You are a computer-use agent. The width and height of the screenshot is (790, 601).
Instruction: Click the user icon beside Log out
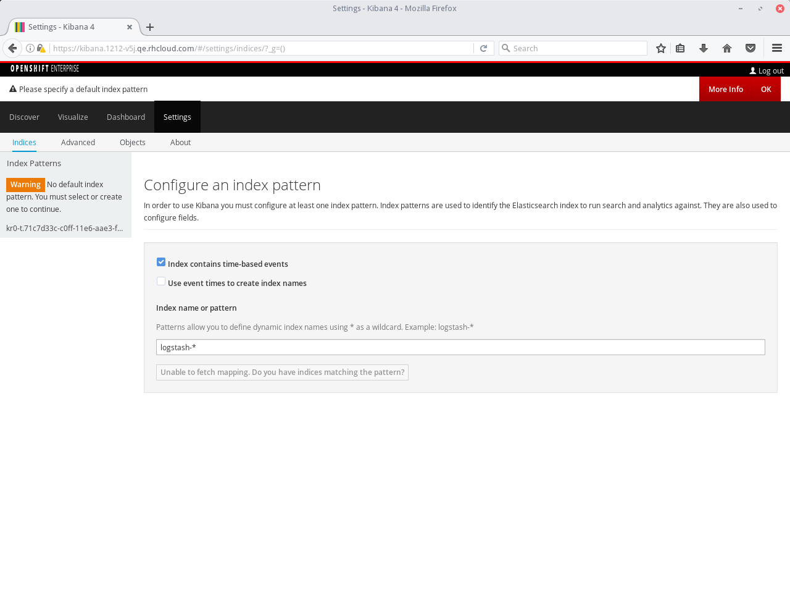tap(753, 70)
